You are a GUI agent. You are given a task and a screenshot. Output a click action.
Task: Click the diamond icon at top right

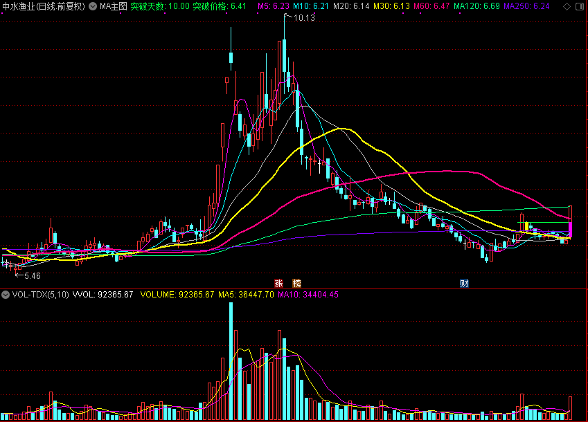[567, 6]
